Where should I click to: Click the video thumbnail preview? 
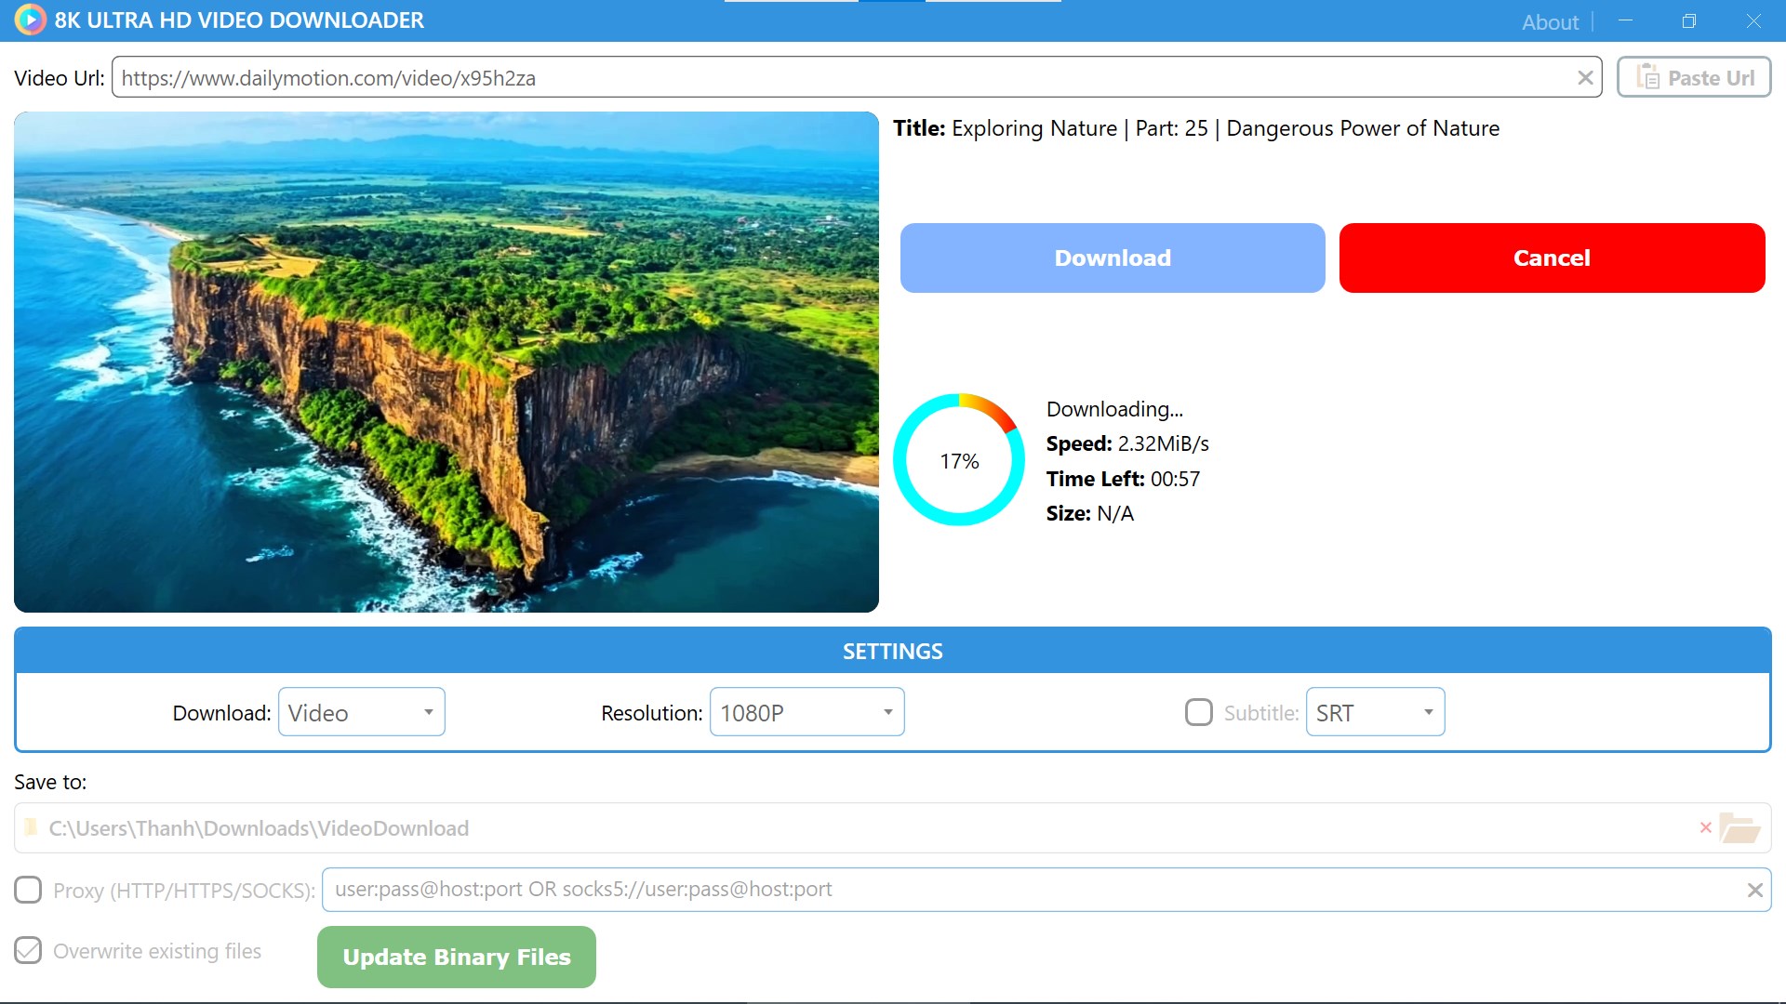click(x=446, y=362)
